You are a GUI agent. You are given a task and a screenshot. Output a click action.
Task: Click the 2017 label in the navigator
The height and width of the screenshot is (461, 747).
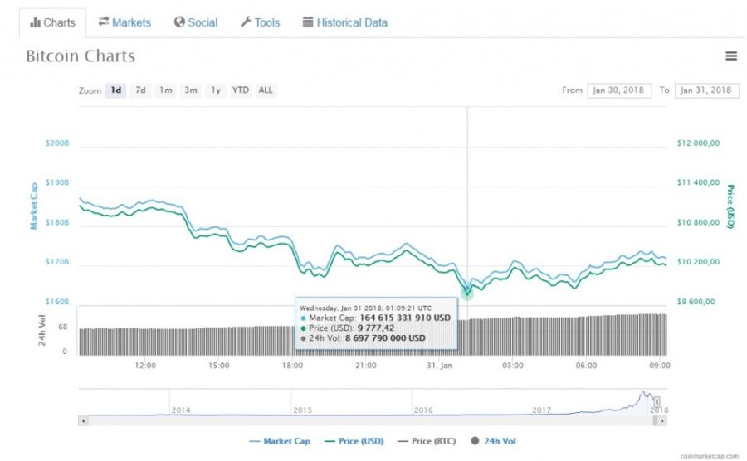[542, 410]
